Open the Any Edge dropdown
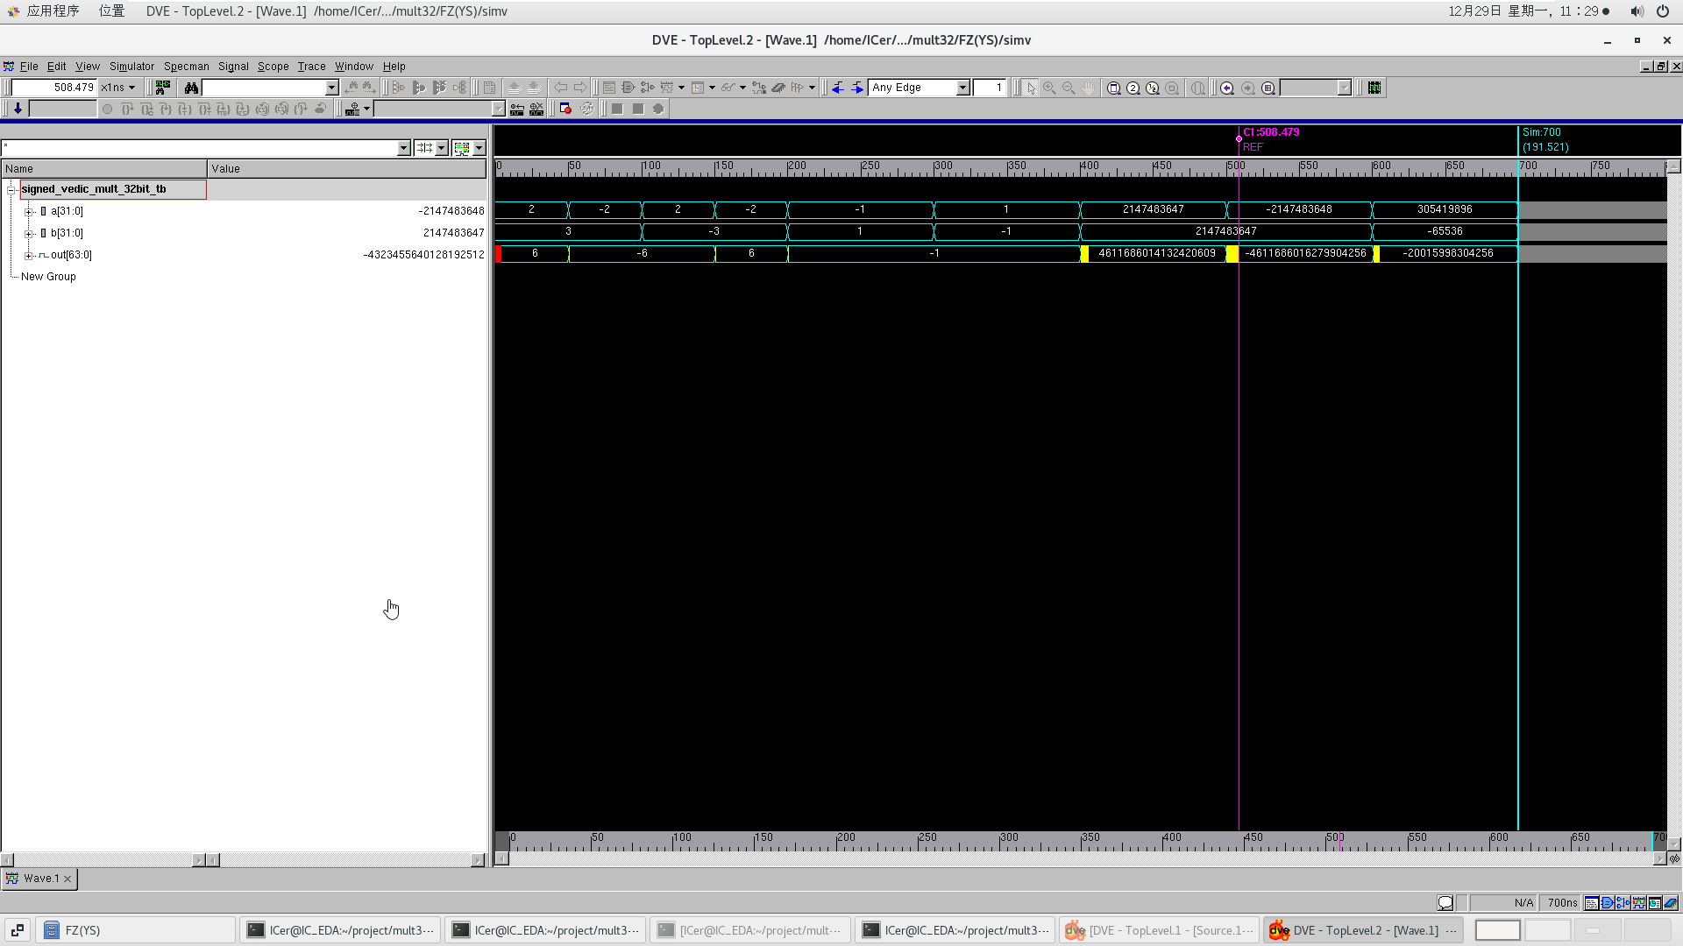This screenshot has width=1683, height=946. click(x=962, y=88)
